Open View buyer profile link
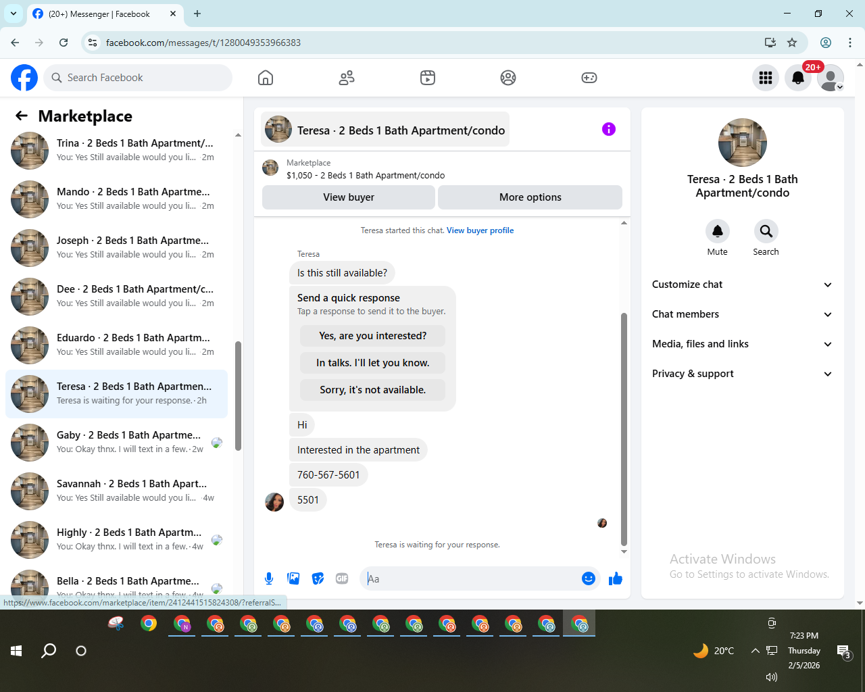Image resolution: width=865 pixels, height=692 pixels. pos(480,230)
